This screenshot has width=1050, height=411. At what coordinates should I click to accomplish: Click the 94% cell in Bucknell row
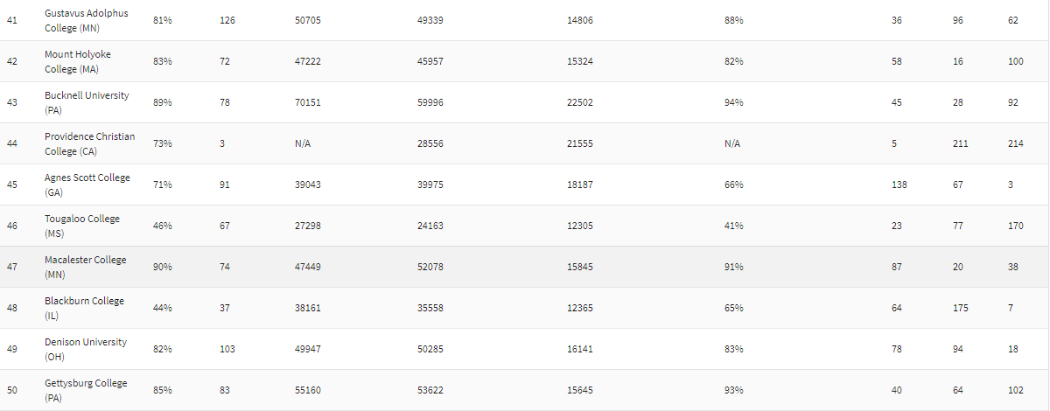(x=733, y=102)
